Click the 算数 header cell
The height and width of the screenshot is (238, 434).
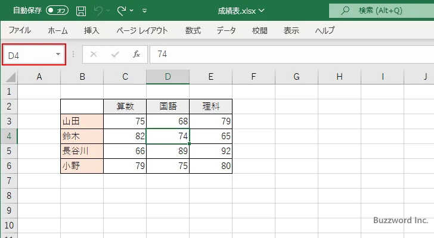(125, 107)
